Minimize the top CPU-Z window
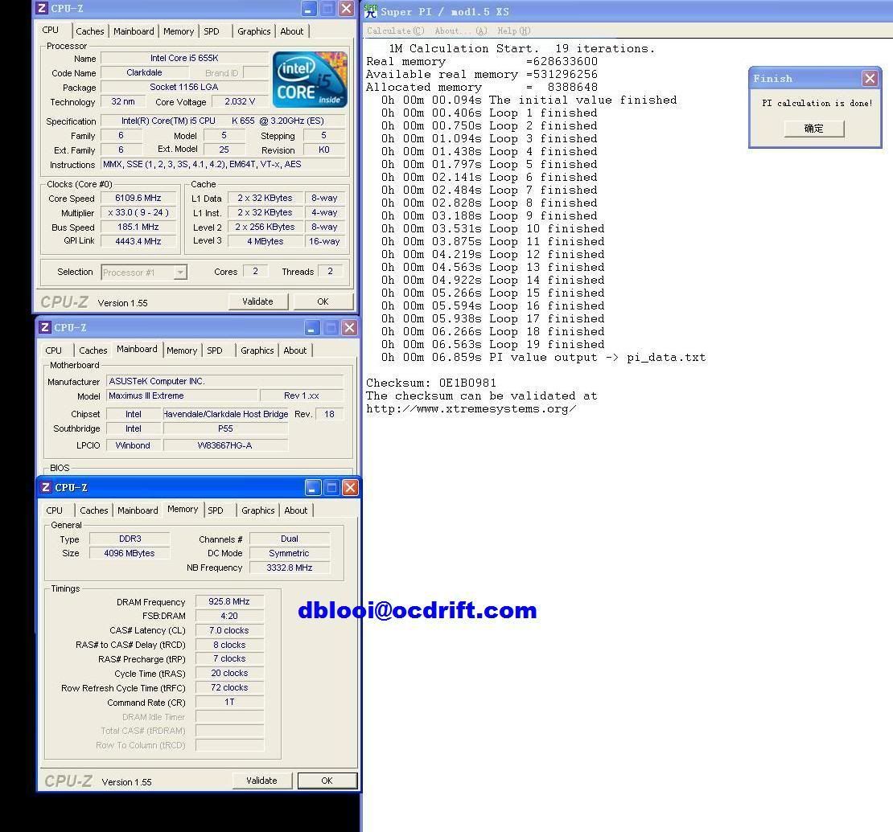 coord(309,9)
